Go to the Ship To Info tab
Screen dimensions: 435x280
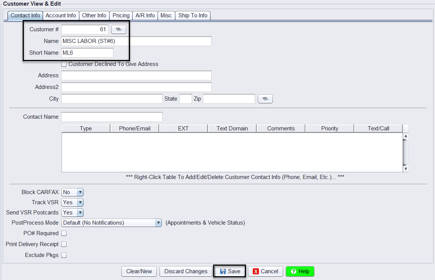point(193,15)
